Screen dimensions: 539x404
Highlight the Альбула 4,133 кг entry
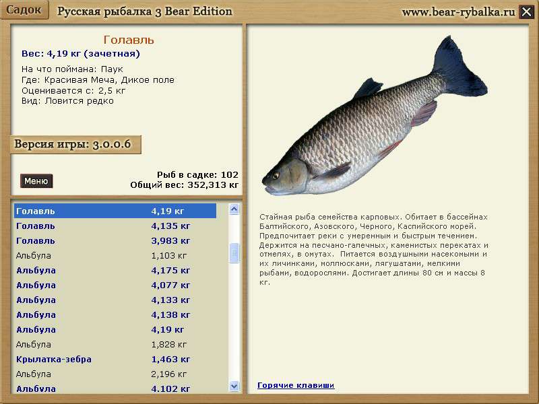coord(115,300)
